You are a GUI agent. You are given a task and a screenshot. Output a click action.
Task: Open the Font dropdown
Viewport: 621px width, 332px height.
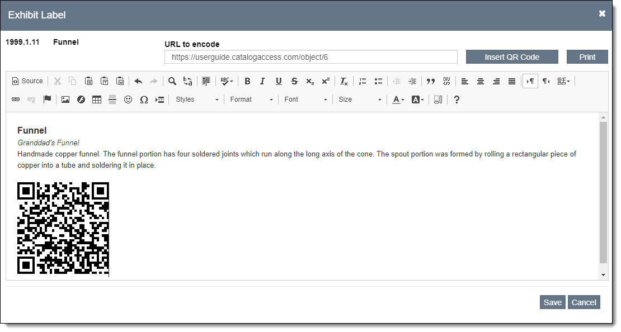point(305,99)
